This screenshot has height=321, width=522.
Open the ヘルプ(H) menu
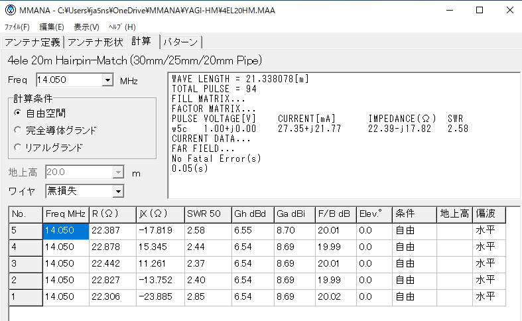[x=121, y=27]
